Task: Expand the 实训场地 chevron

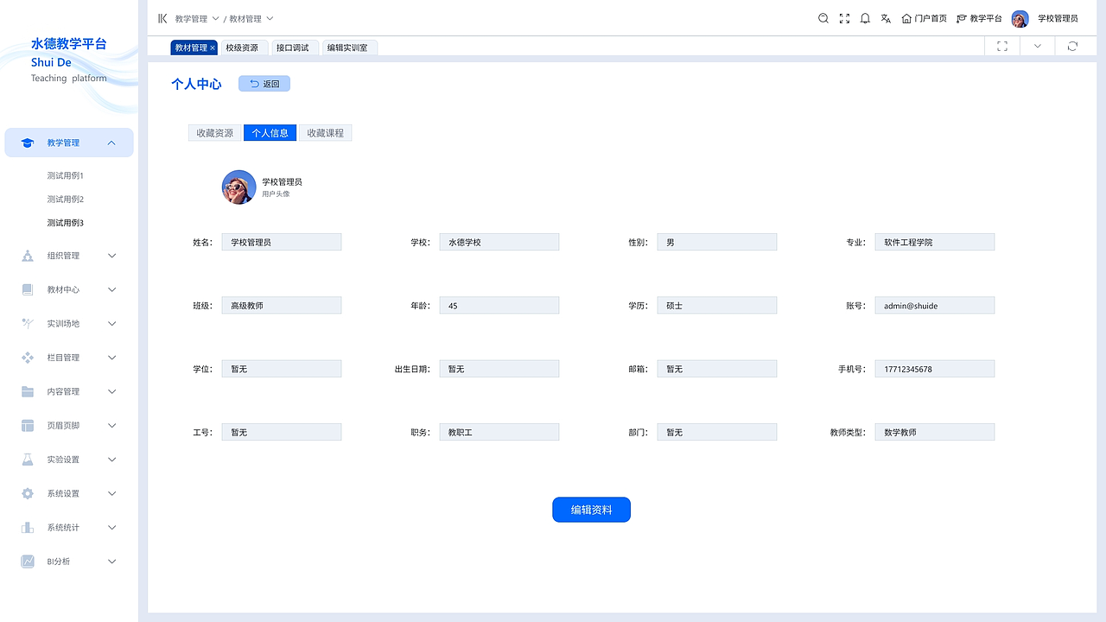Action: (x=111, y=323)
